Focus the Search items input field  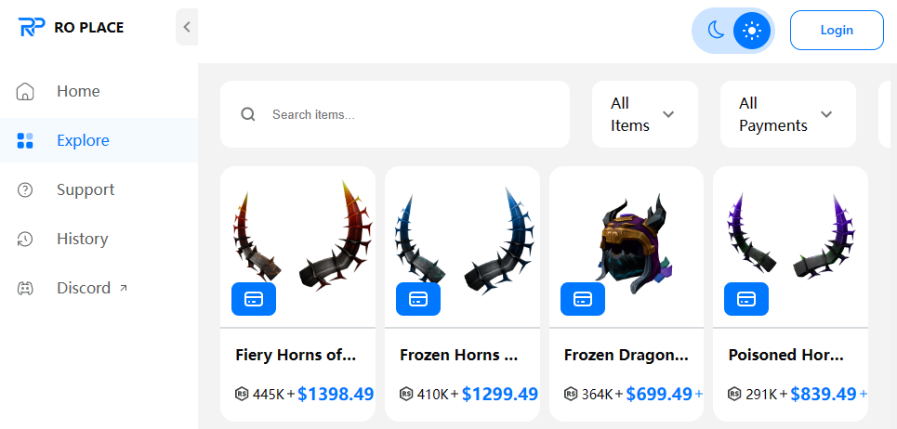point(395,114)
